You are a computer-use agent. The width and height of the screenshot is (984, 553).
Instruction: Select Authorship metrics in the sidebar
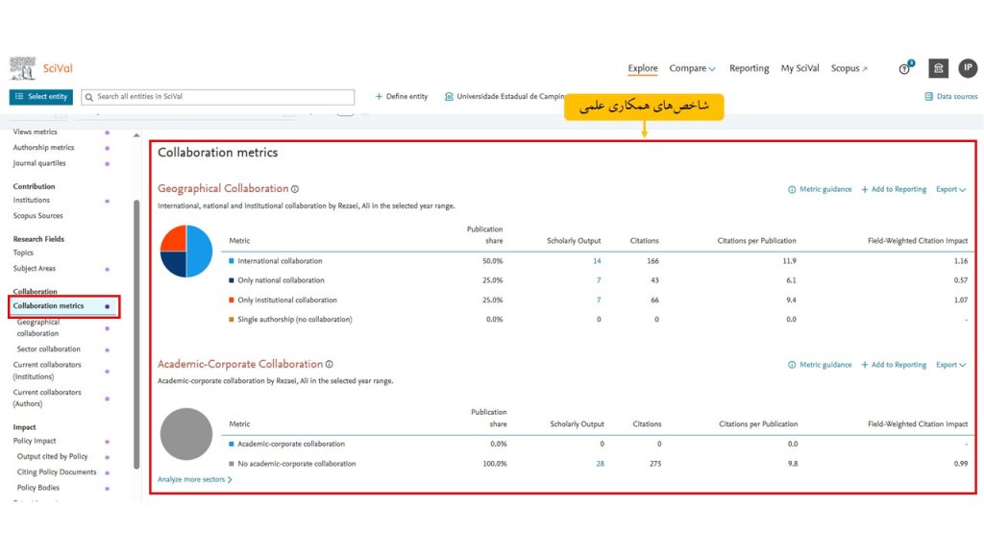point(43,147)
